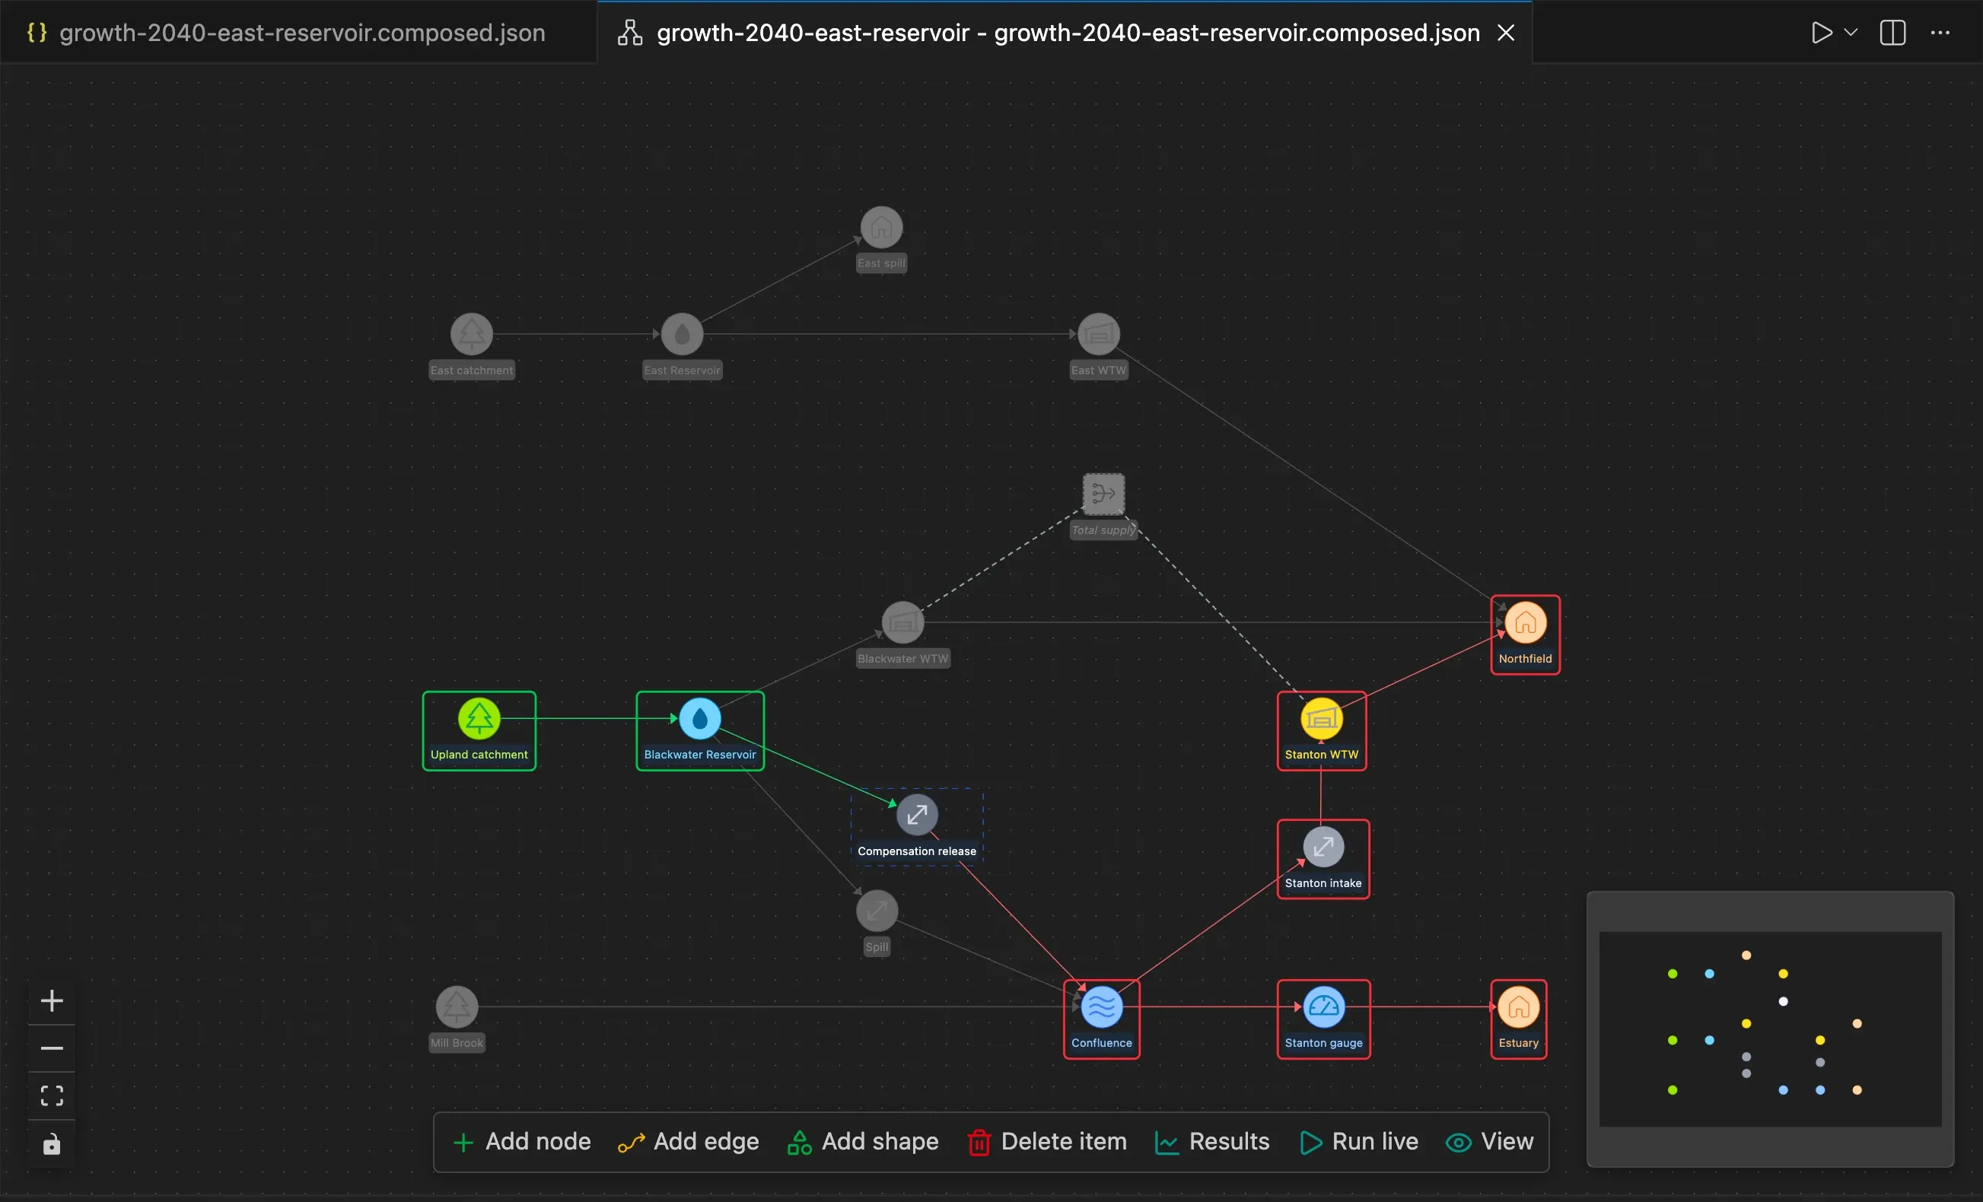1983x1202 pixels.
Task: Select the East catchment node
Action: point(472,334)
